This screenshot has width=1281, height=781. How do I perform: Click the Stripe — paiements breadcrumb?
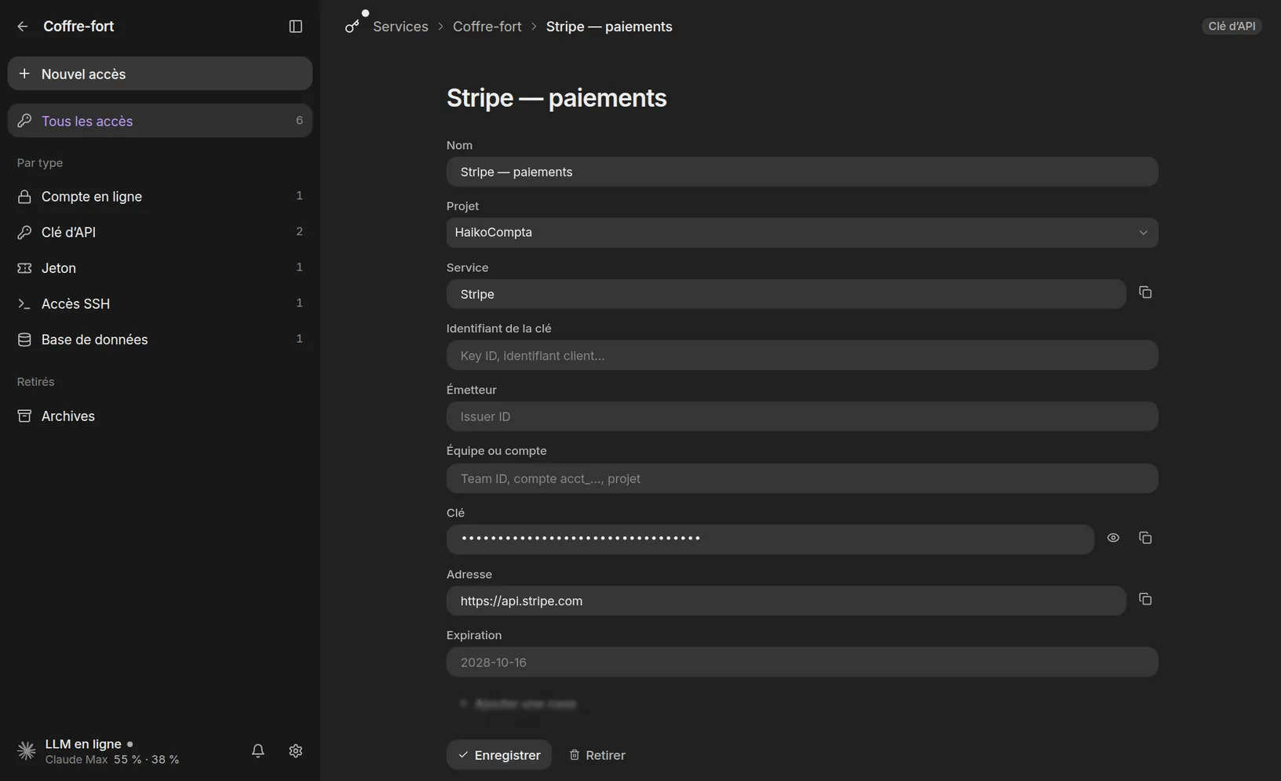pos(609,27)
